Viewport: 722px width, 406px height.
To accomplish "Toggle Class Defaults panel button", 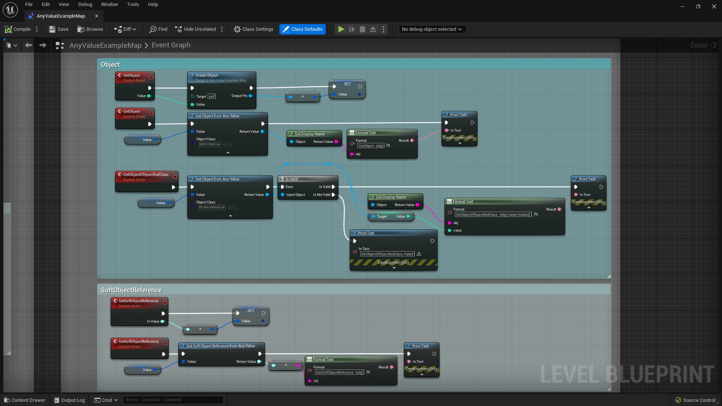I will click(303, 29).
